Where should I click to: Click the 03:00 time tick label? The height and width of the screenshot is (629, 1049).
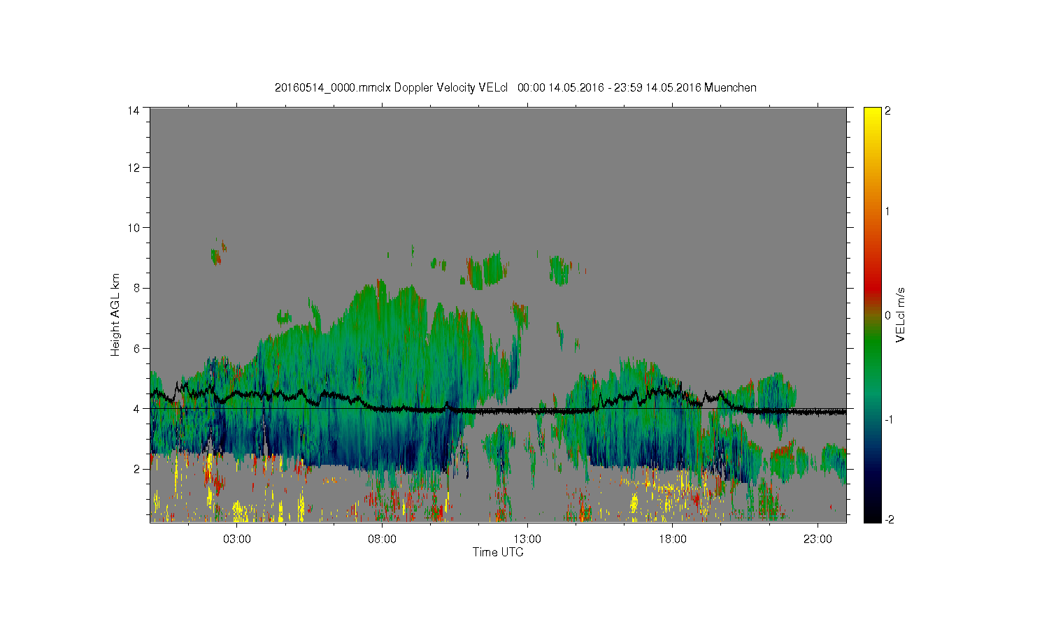click(x=237, y=540)
